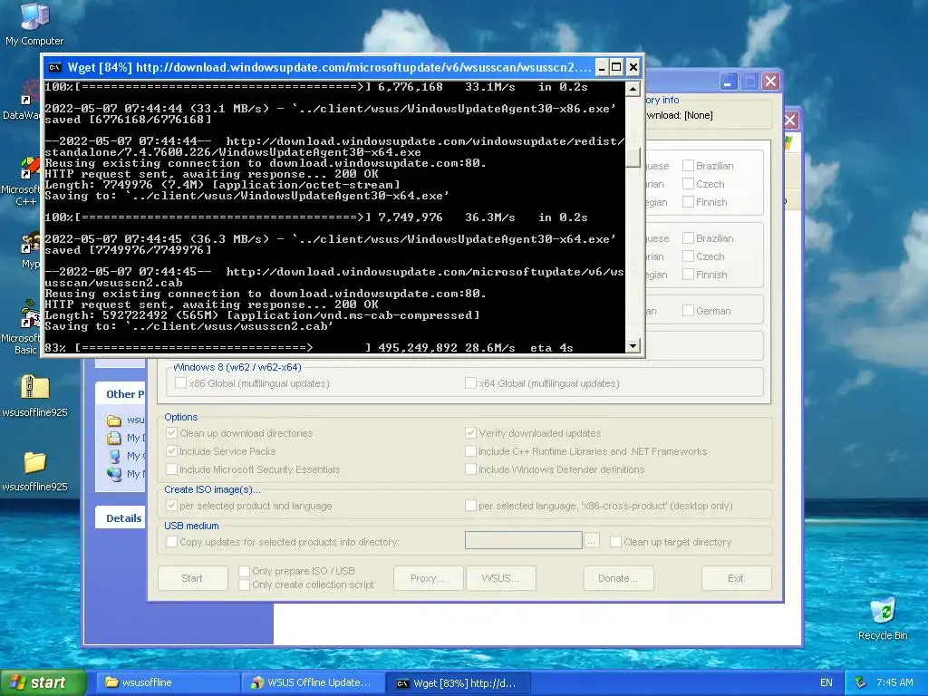The width and height of the screenshot is (928, 696).
Task: Click the Microsoft Basic desktop shortcut icon
Action: pyautogui.click(x=30, y=314)
